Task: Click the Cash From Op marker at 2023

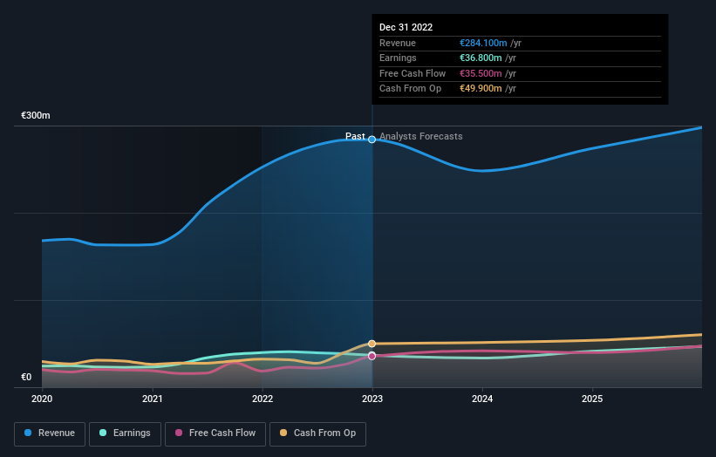Action: tap(372, 344)
